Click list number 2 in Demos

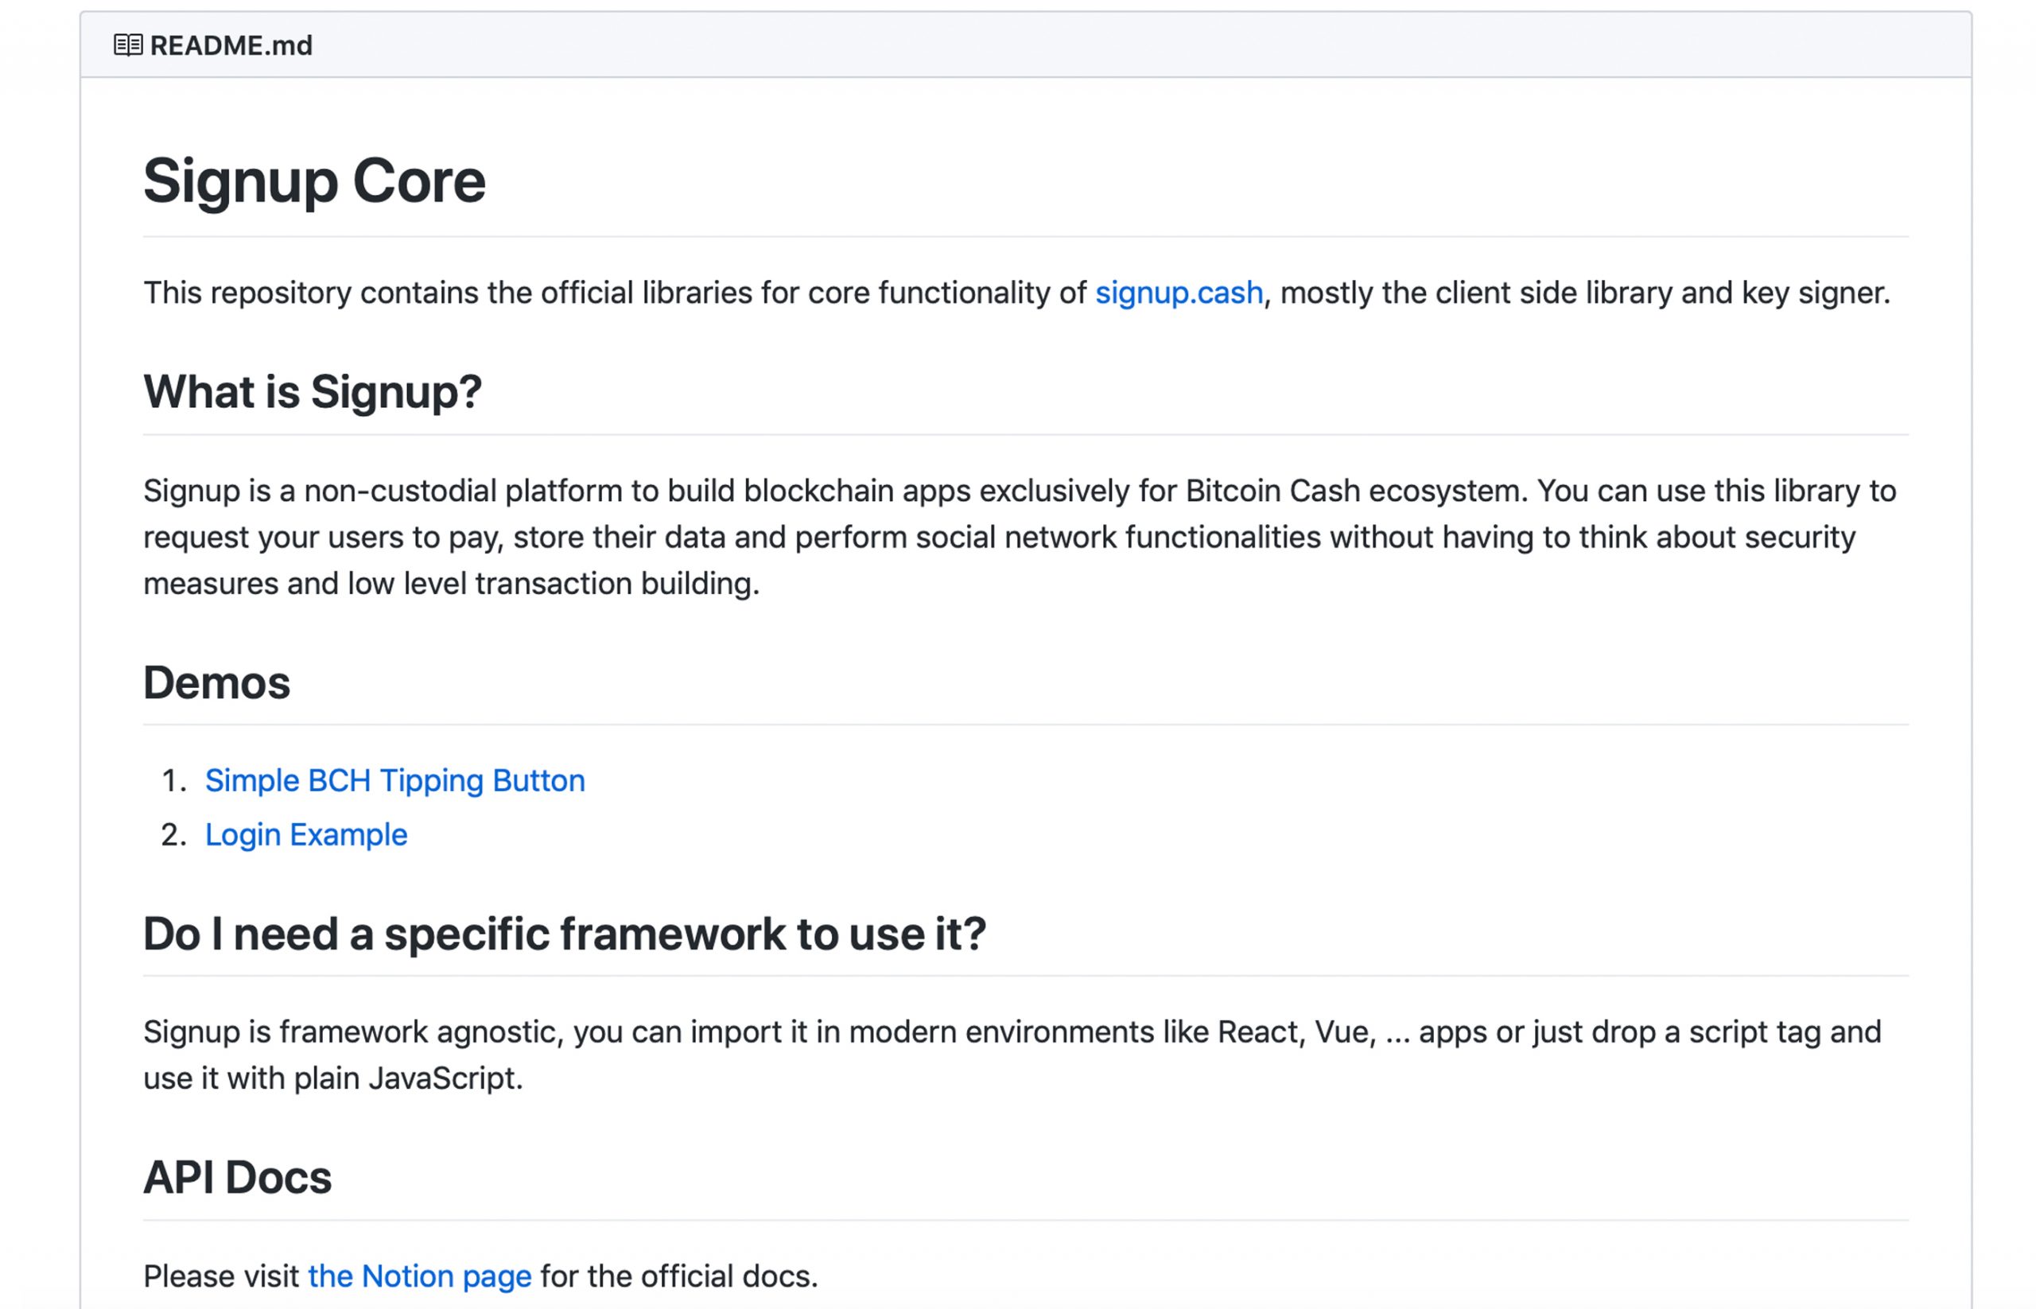[x=173, y=835]
